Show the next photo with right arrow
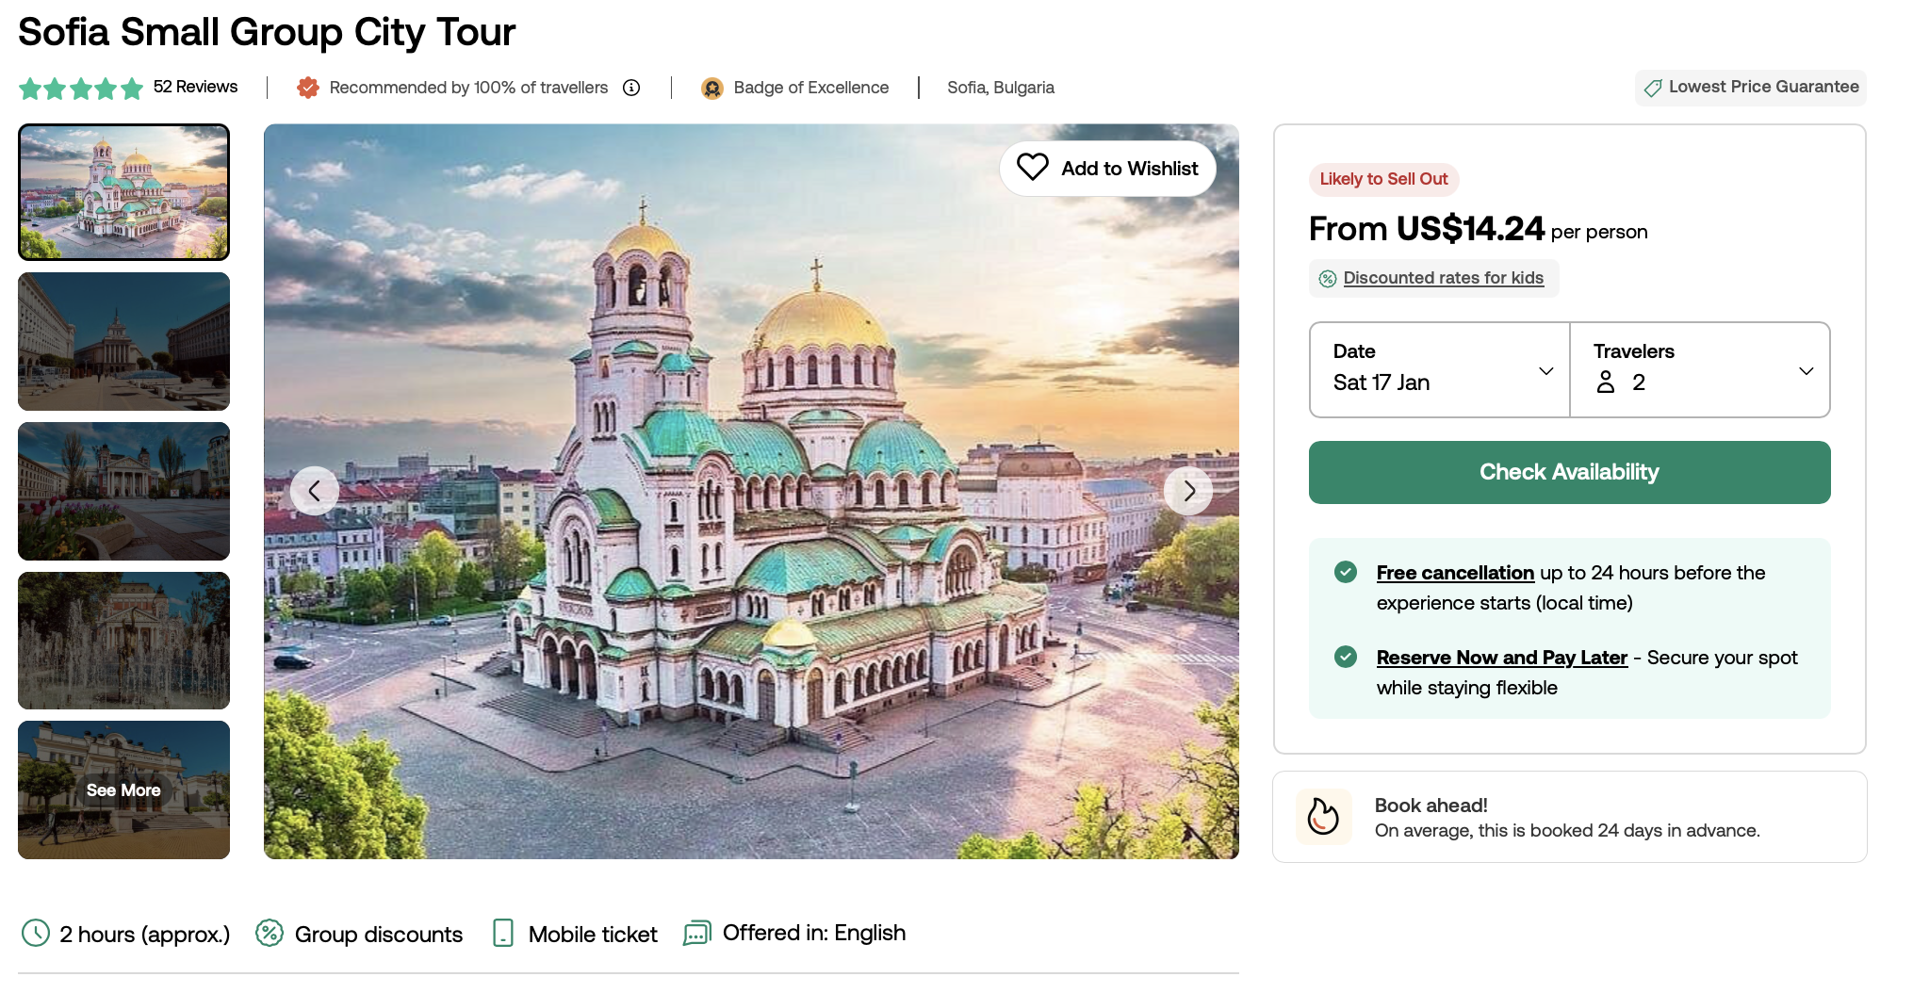Screen dimensions: 1913x993 pos(1188,491)
